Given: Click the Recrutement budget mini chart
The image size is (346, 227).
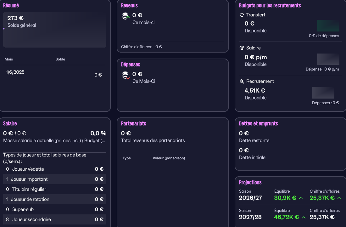Looking at the screenshot, I should point(323,93).
